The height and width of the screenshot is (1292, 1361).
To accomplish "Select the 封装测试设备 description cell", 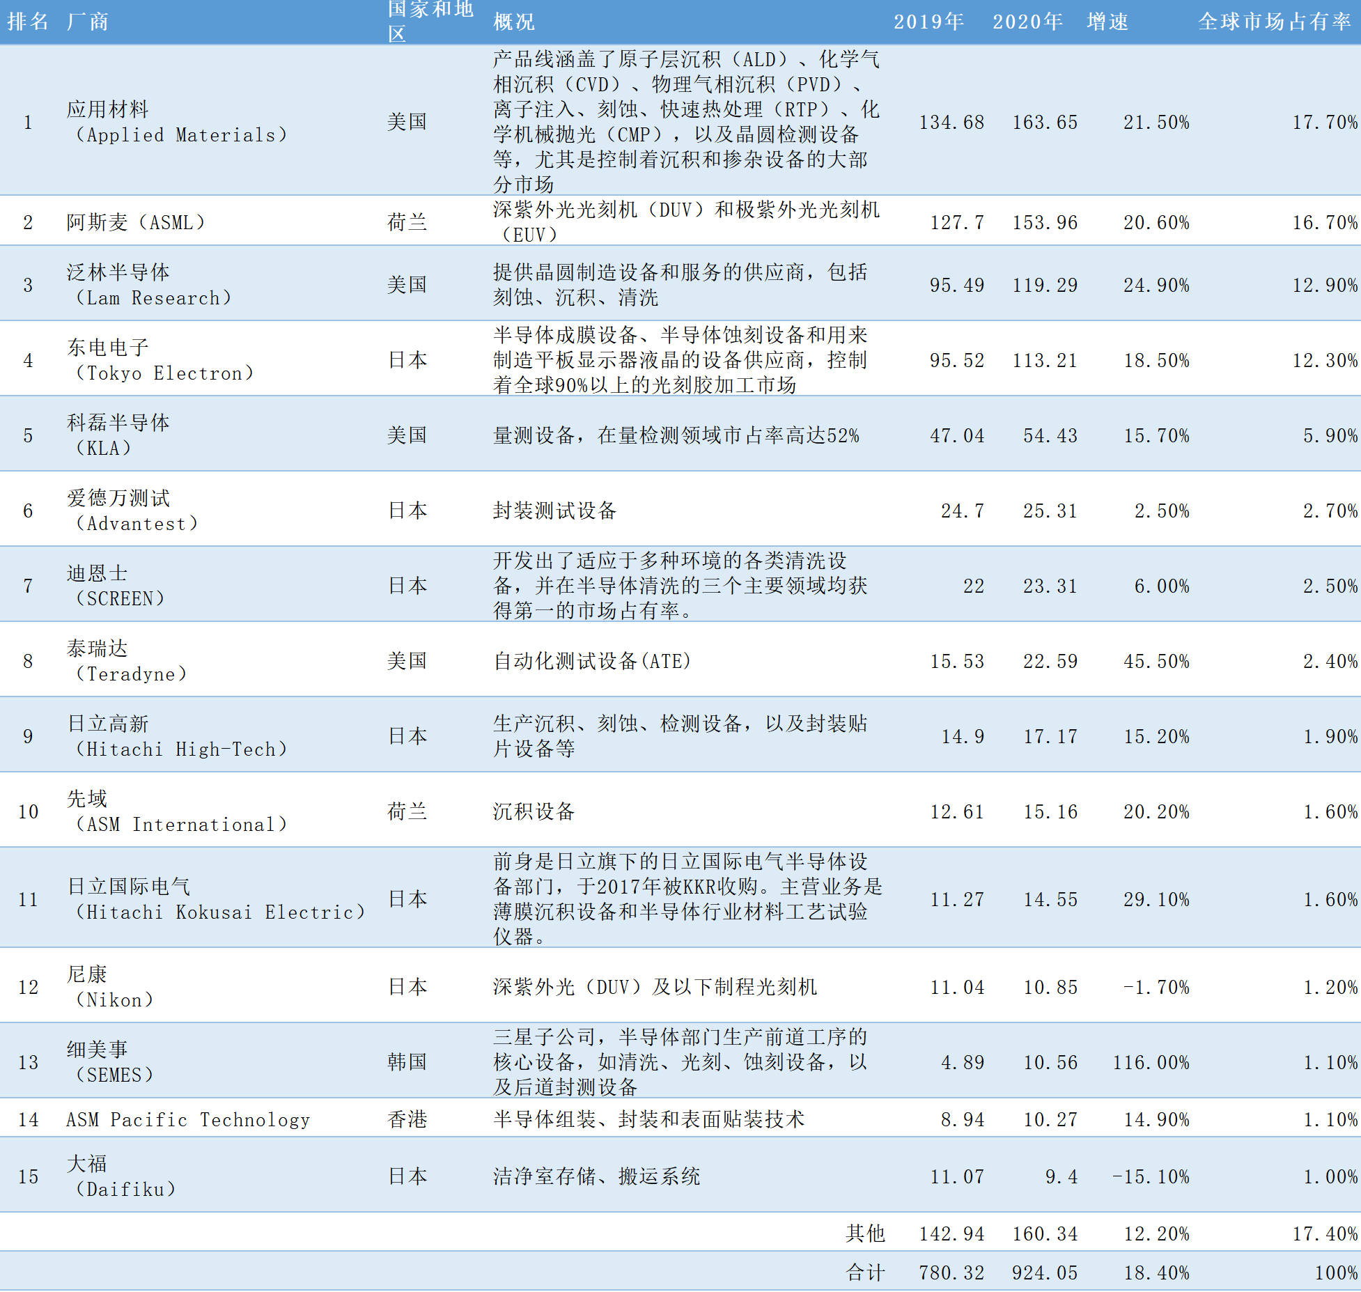I will pos(555,511).
